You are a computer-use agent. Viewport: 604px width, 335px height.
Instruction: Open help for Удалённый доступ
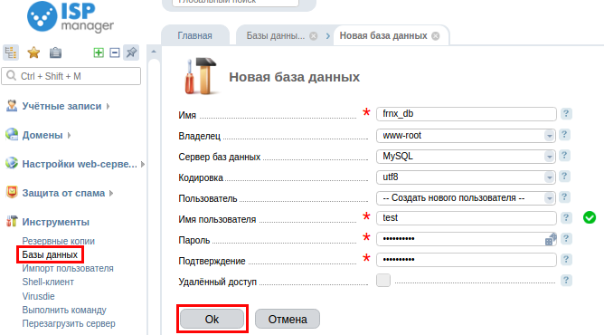(566, 281)
